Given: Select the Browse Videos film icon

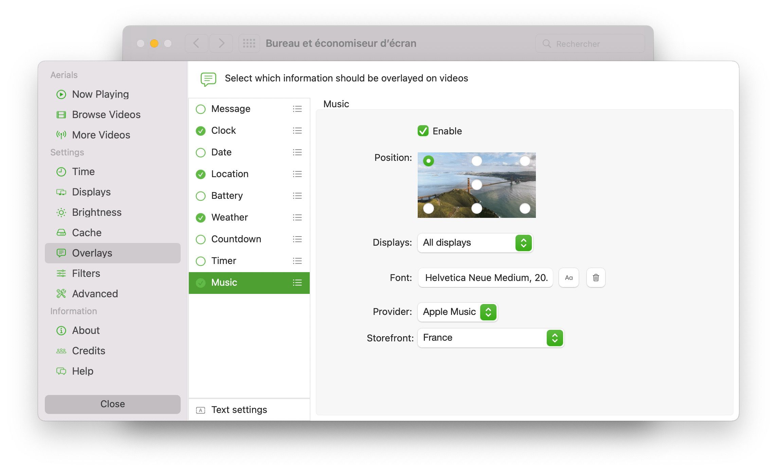Looking at the screenshot, I should pos(61,115).
